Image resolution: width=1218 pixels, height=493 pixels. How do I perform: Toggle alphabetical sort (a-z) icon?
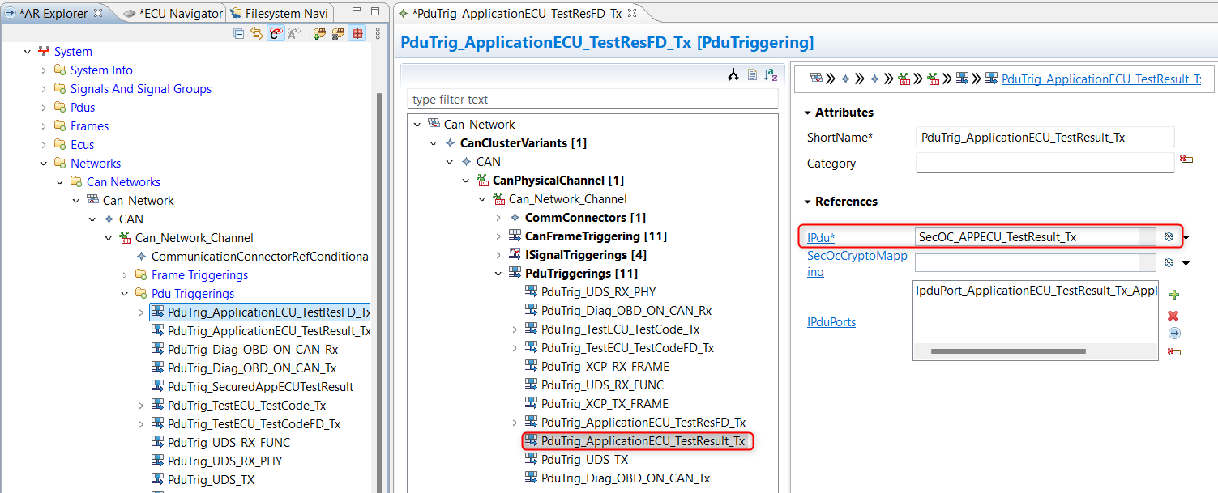(x=771, y=75)
